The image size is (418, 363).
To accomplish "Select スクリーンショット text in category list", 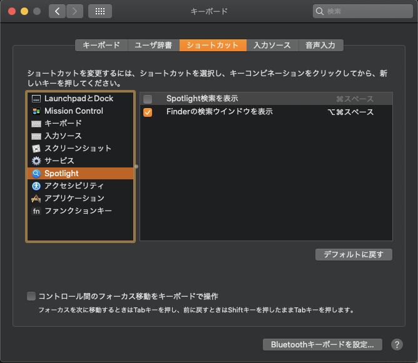I will pyautogui.click(x=78, y=149).
